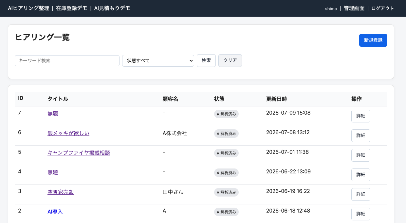The image size is (406, 223).
Task: Click the タイトル column header
Action: pyautogui.click(x=58, y=99)
